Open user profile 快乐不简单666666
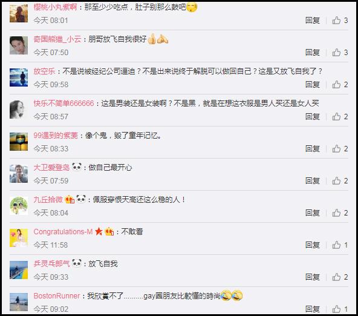Image resolution: width=358 pixels, height=316 pixels. (x=63, y=104)
